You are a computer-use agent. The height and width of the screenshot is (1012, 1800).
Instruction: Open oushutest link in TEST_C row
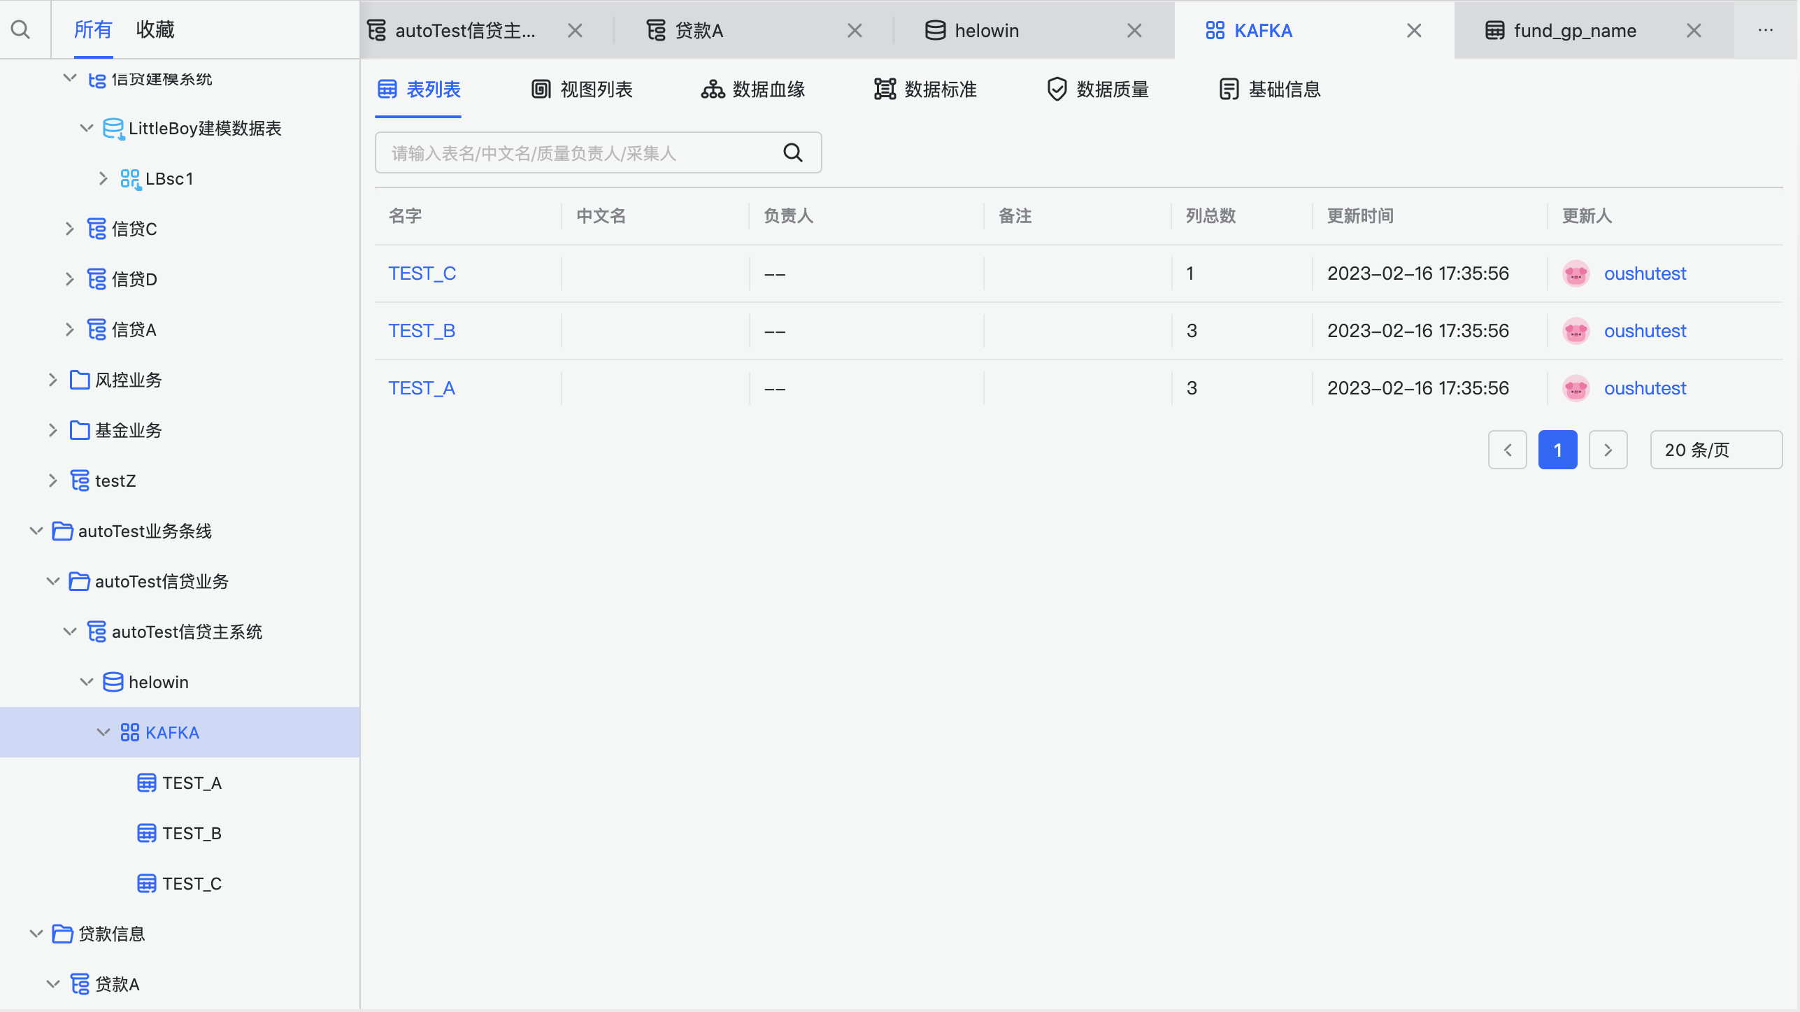(1645, 273)
